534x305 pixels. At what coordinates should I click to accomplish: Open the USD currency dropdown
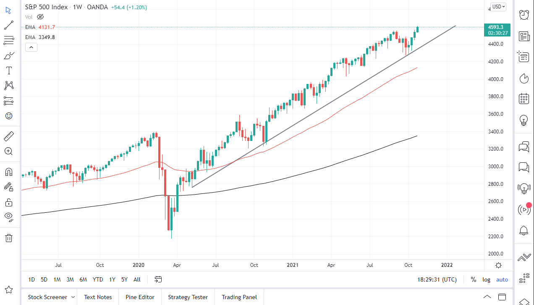(497, 6)
